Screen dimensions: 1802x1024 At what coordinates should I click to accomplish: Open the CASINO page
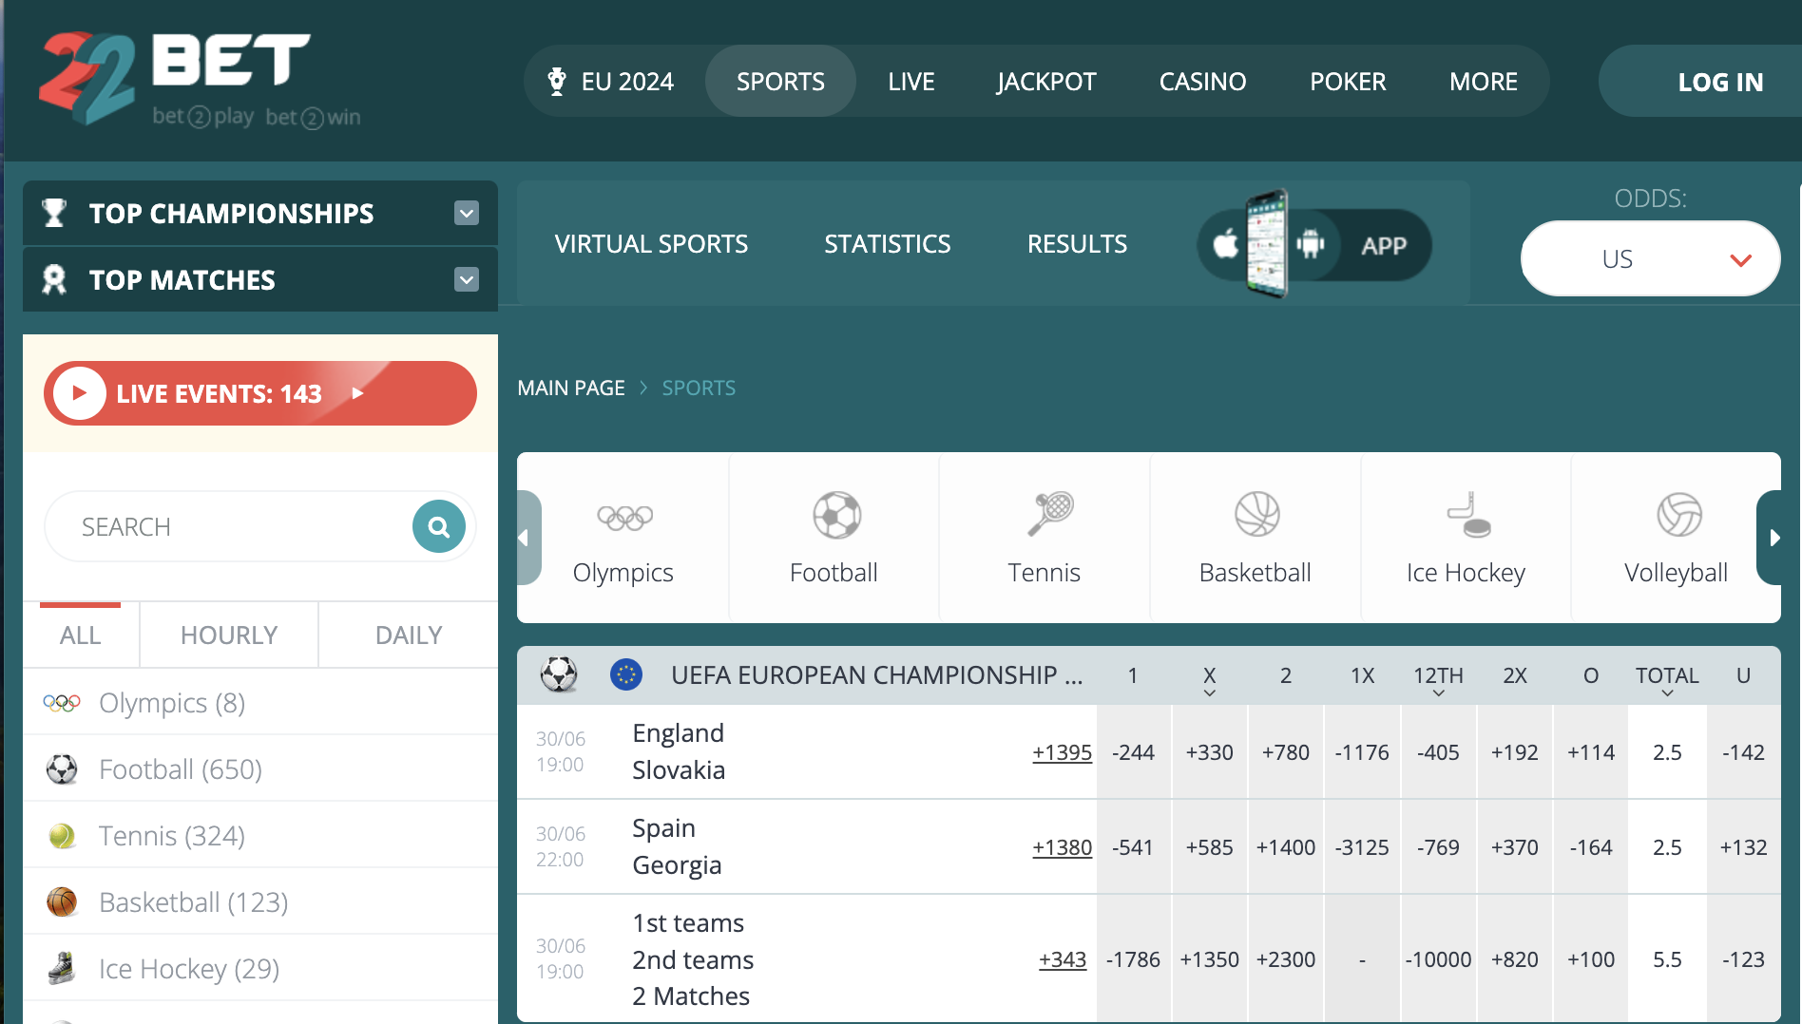tap(1202, 82)
